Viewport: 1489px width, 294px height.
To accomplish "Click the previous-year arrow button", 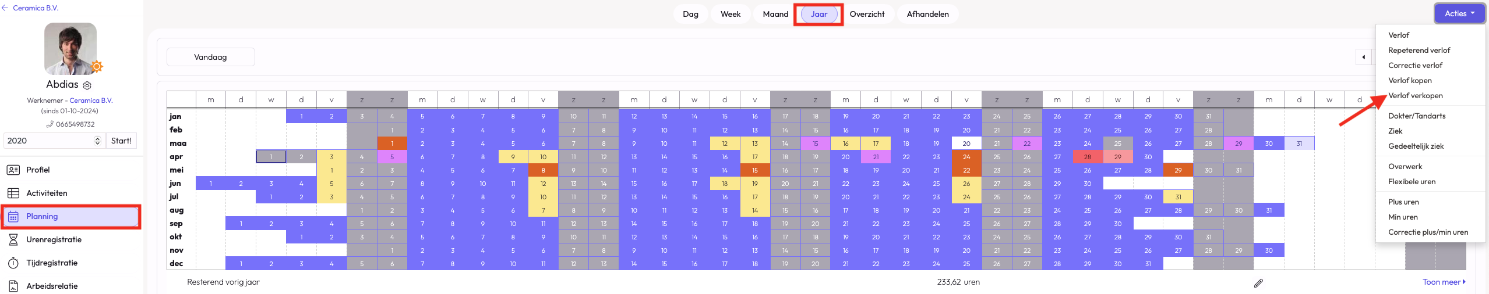I will (1363, 57).
